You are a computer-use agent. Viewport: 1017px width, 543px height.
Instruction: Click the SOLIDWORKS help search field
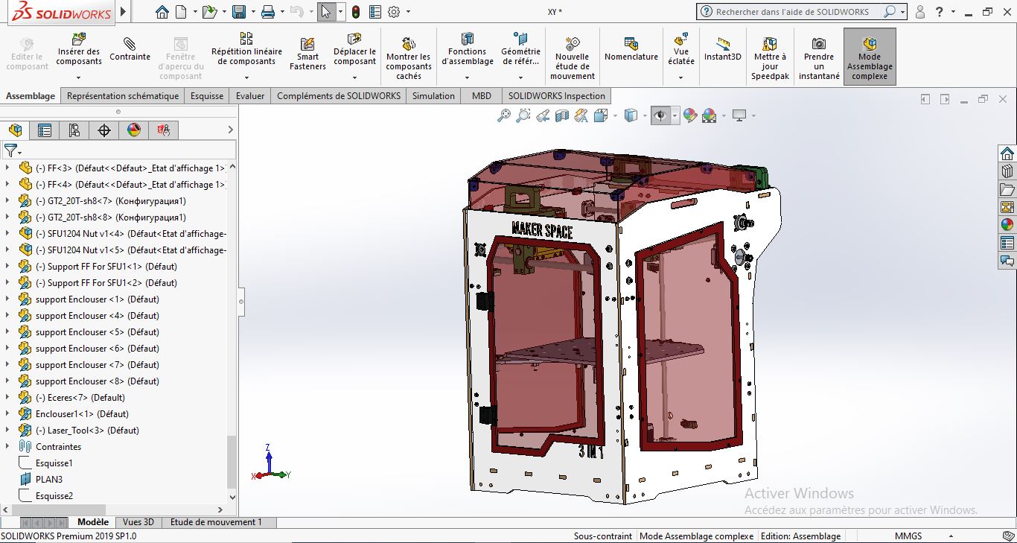pyautogui.click(x=792, y=12)
